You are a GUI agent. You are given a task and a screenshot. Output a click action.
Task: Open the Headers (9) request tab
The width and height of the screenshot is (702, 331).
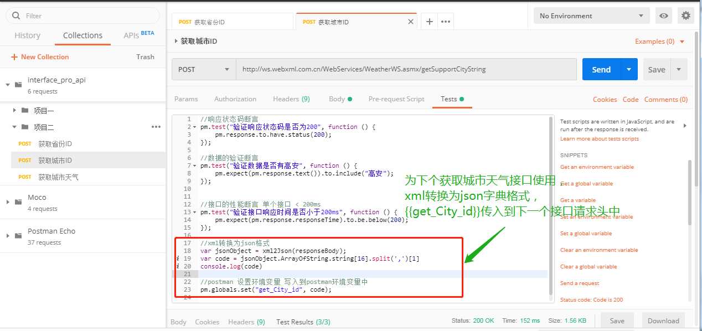pyautogui.click(x=291, y=99)
